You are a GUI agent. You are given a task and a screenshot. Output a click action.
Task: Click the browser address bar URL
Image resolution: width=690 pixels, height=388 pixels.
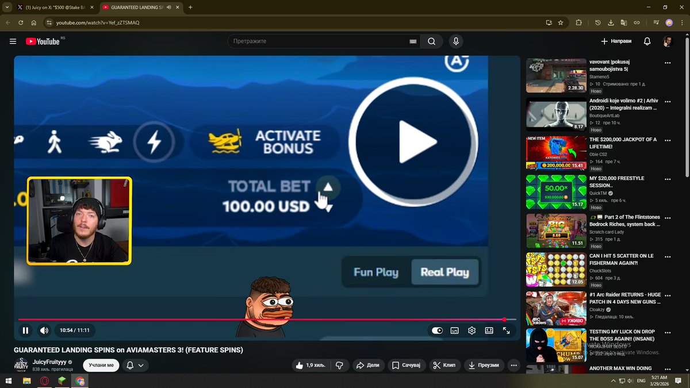98,22
